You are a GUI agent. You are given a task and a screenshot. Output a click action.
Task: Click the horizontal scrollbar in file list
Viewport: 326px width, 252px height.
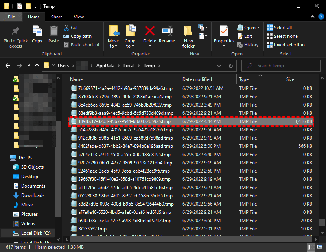pyautogui.click(x=191, y=239)
